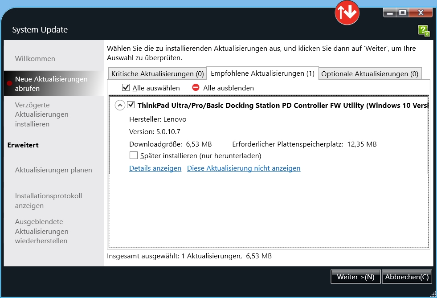Click Diese Aktualisierung nicht anzeigen link
437x298 pixels.
coord(244,168)
